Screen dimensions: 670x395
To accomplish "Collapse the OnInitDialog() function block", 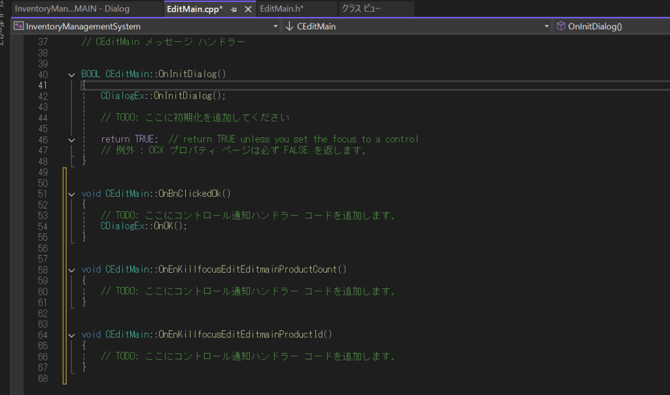I will click(71, 75).
